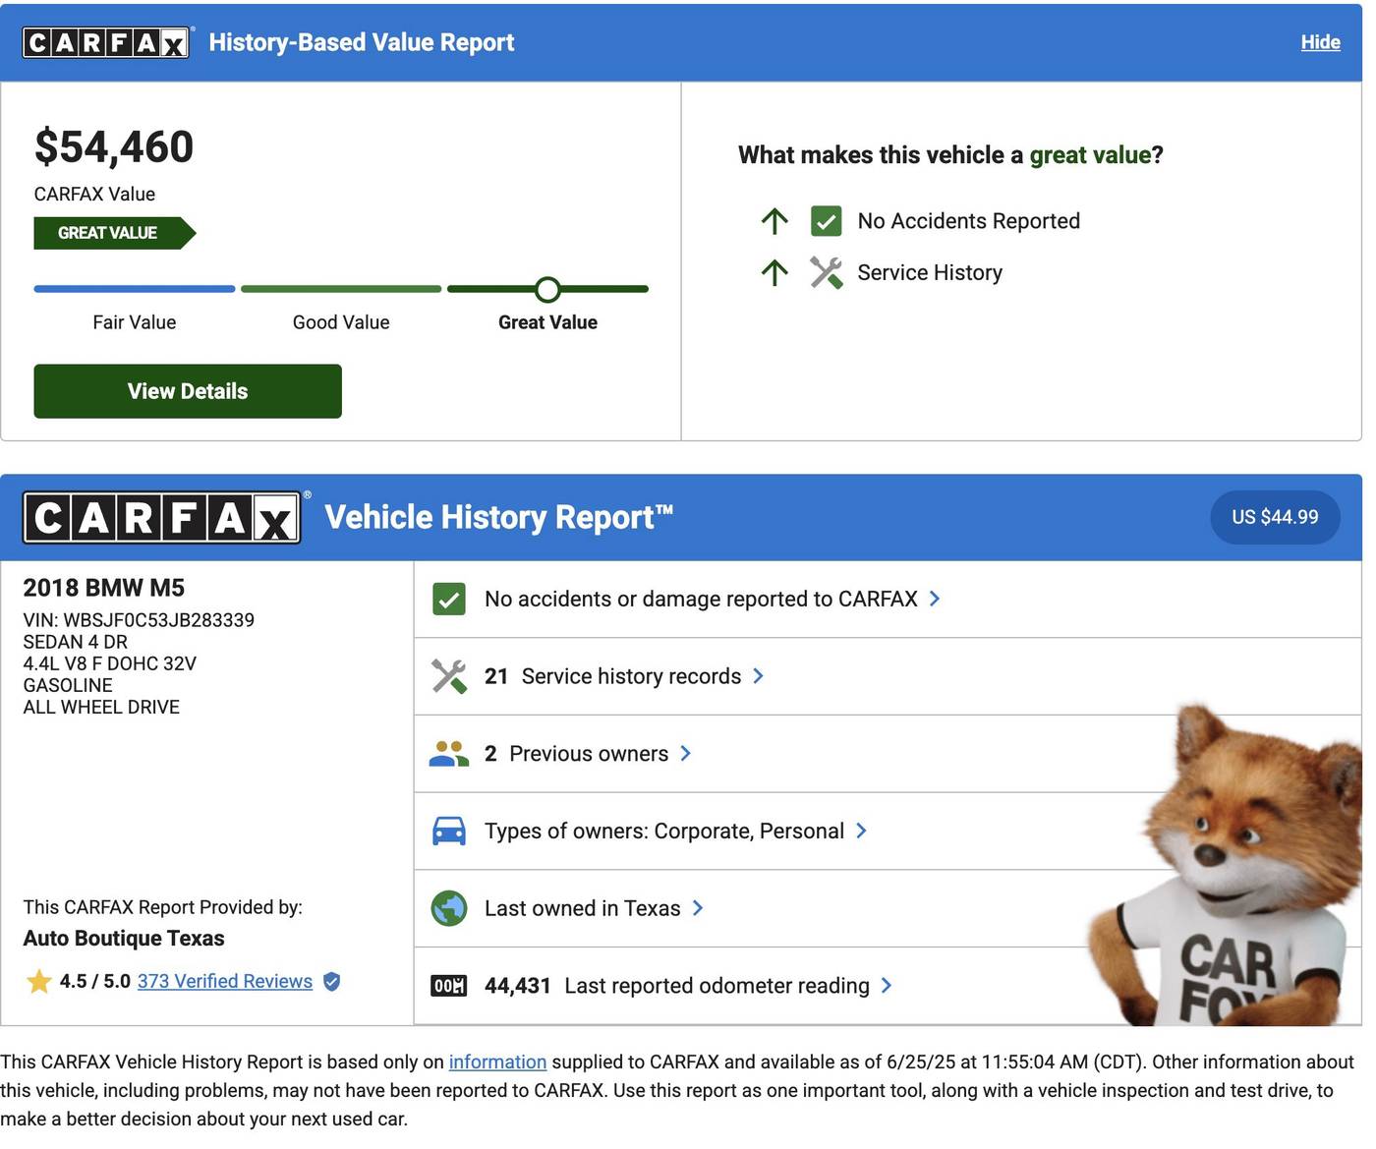1376x1149 pixels.
Task: Click the CARFAX logo in the Value Report header
Action: coord(106,42)
